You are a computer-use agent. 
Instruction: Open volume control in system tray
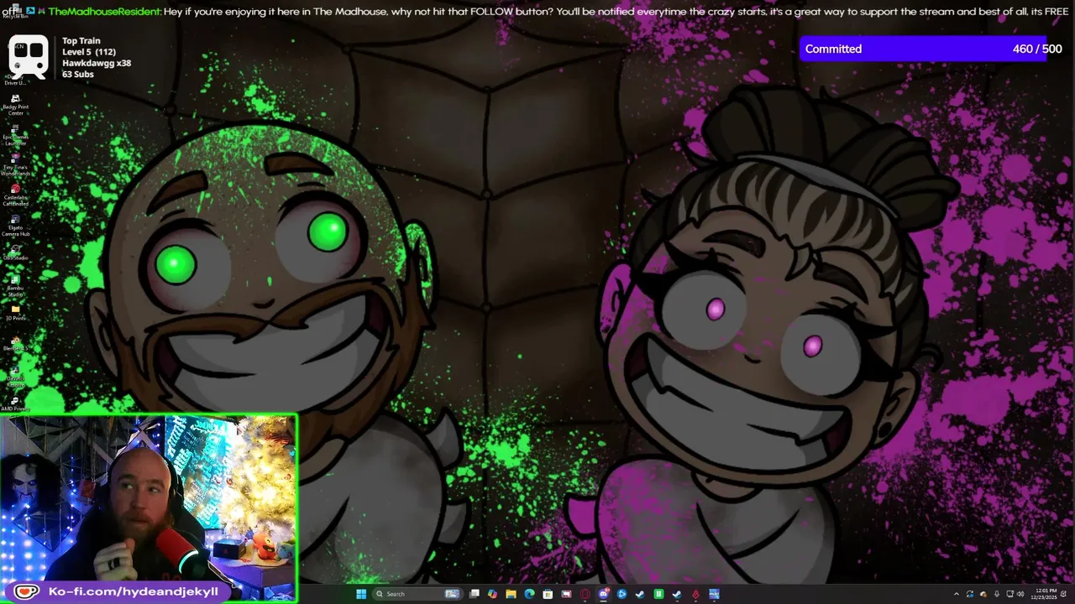click(x=1020, y=594)
